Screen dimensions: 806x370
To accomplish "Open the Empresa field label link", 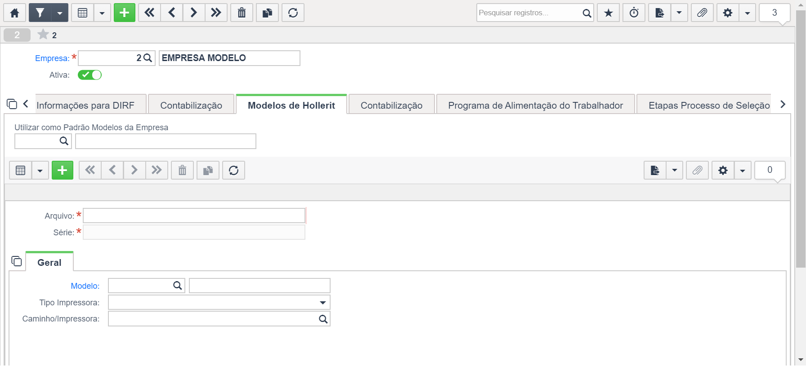I will [52, 58].
